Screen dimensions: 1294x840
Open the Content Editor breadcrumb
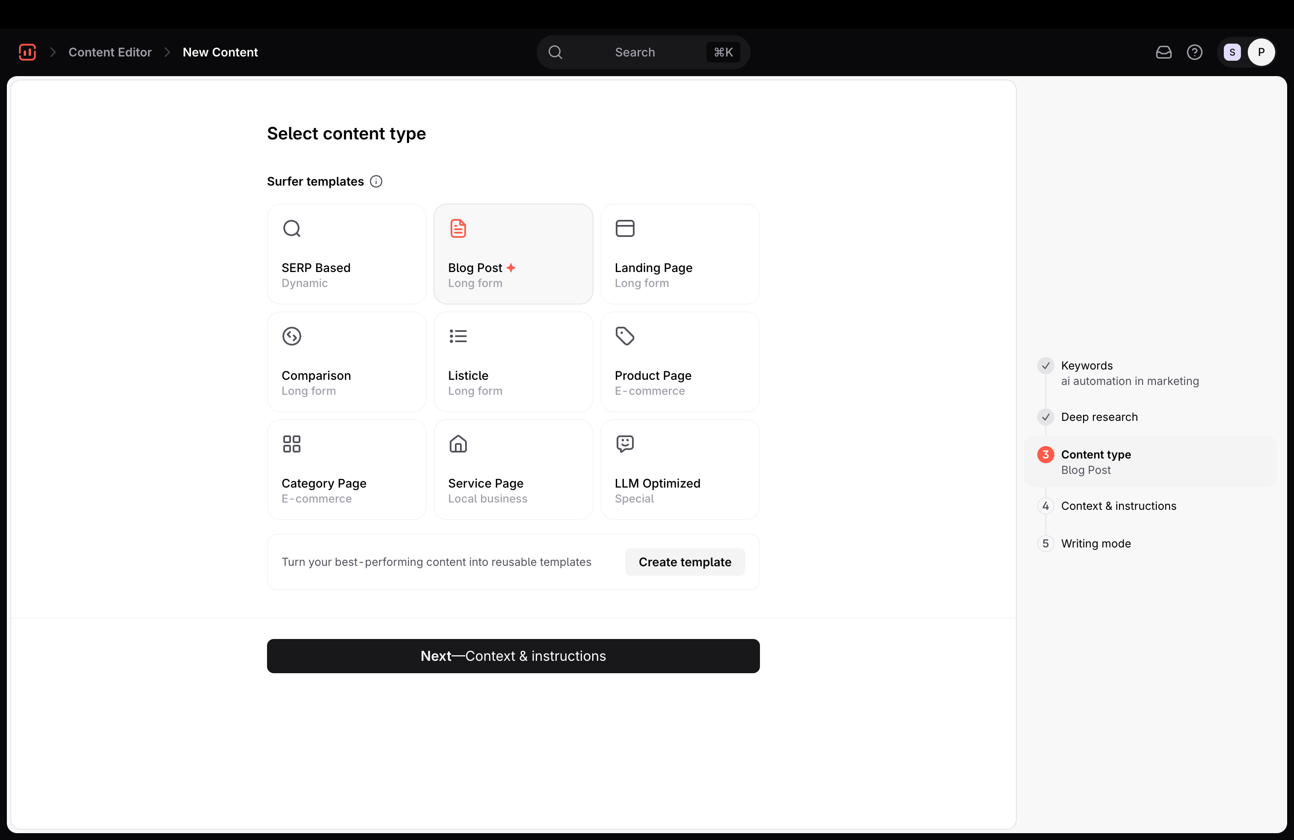pos(110,52)
